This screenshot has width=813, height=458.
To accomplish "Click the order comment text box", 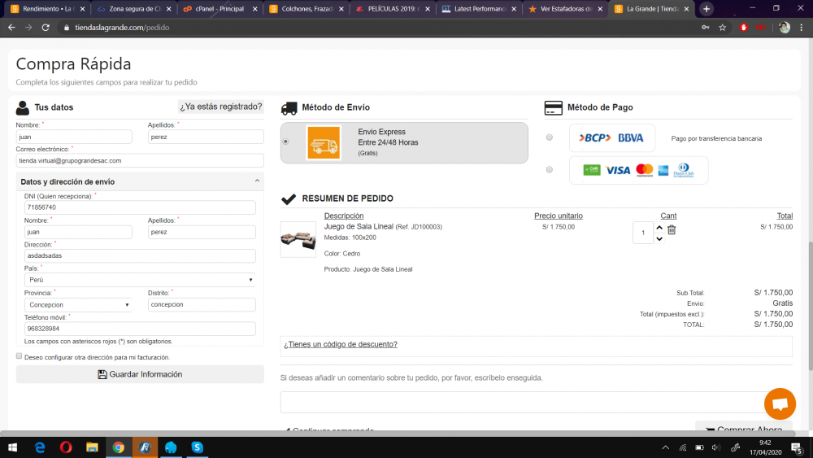I will click(536, 402).
